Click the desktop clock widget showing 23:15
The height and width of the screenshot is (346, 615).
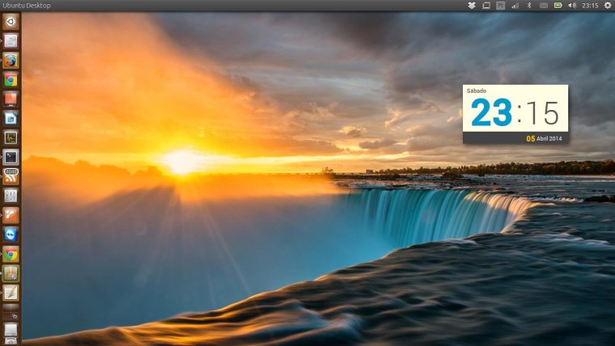pos(515,113)
